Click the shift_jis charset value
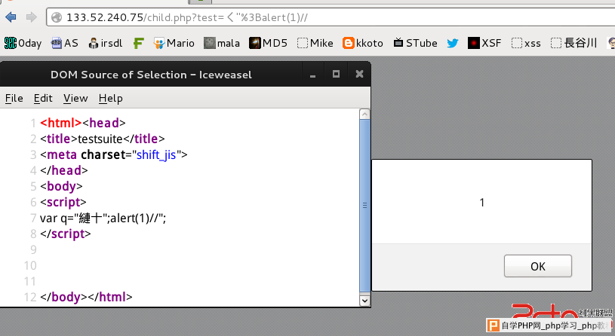Viewport: 615px width, 336px height. pyautogui.click(x=156, y=154)
